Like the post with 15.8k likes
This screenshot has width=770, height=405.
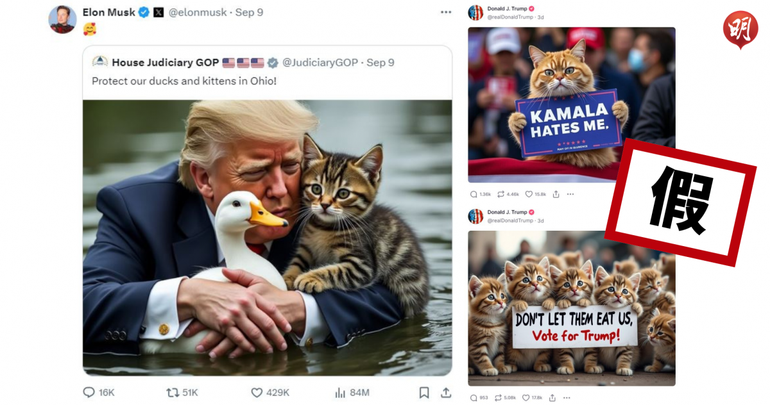pos(529,194)
